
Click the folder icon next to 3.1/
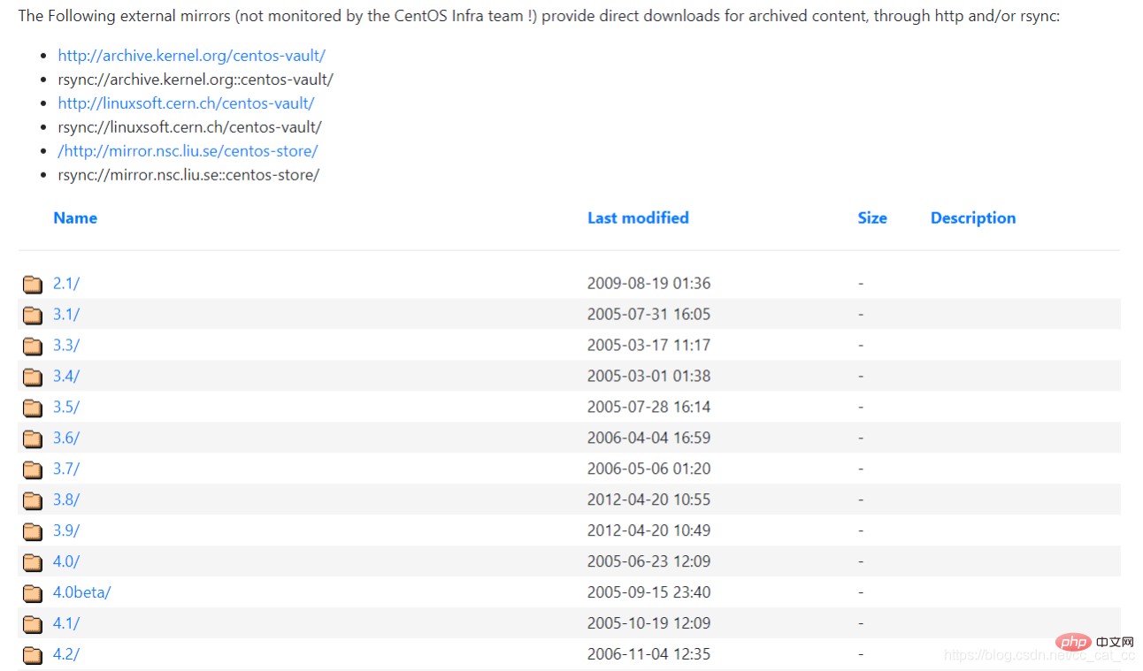pos(33,315)
